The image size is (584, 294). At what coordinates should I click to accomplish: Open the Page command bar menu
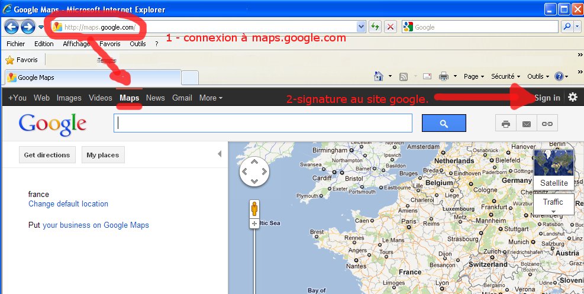[x=474, y=76]
